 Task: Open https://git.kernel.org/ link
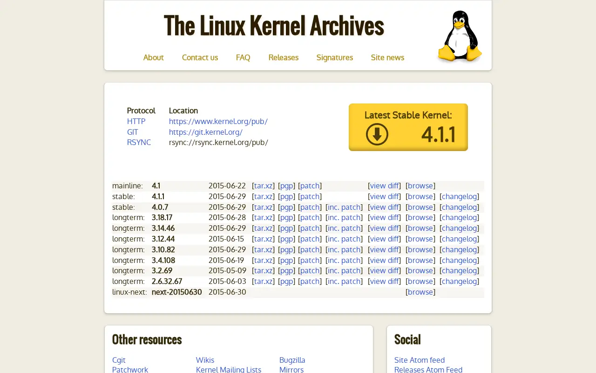tap(206, 132)
